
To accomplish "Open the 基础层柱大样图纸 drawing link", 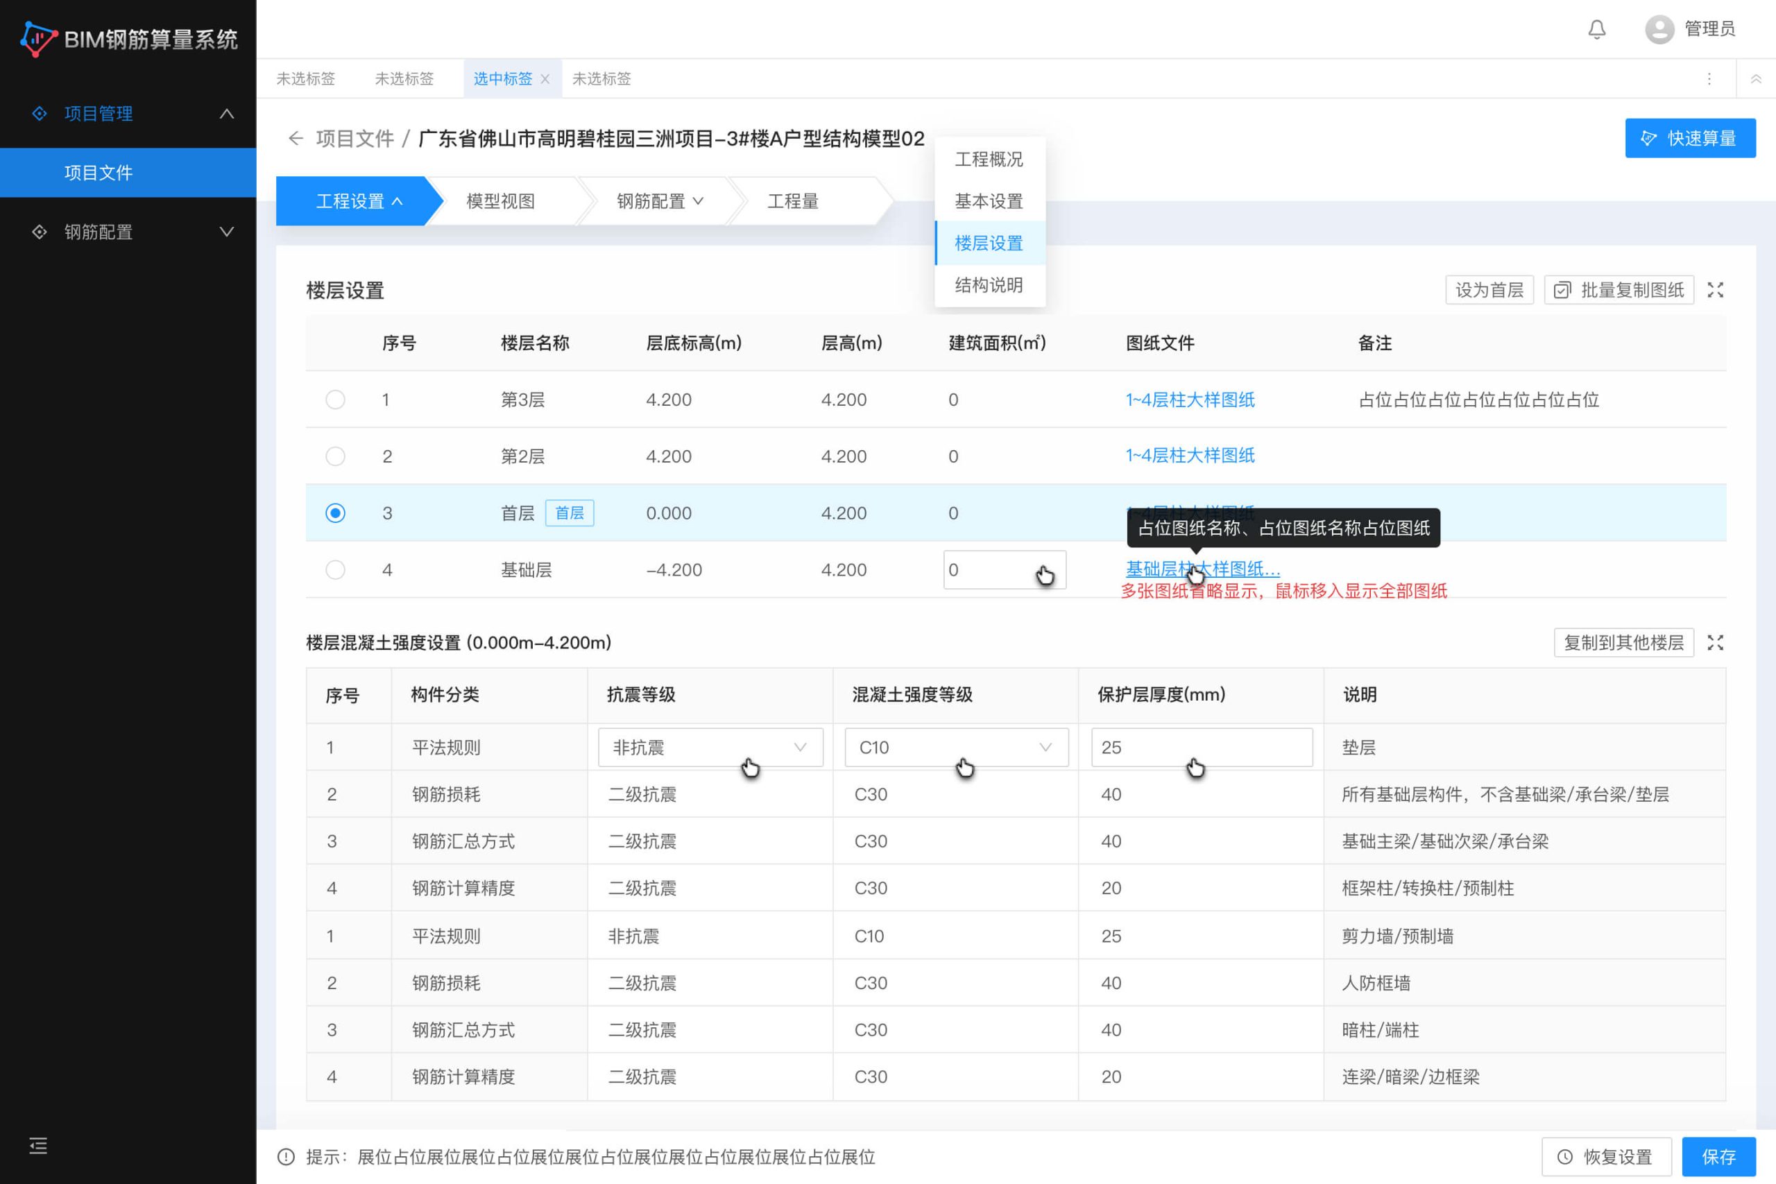I will [x=1202, y=569].
